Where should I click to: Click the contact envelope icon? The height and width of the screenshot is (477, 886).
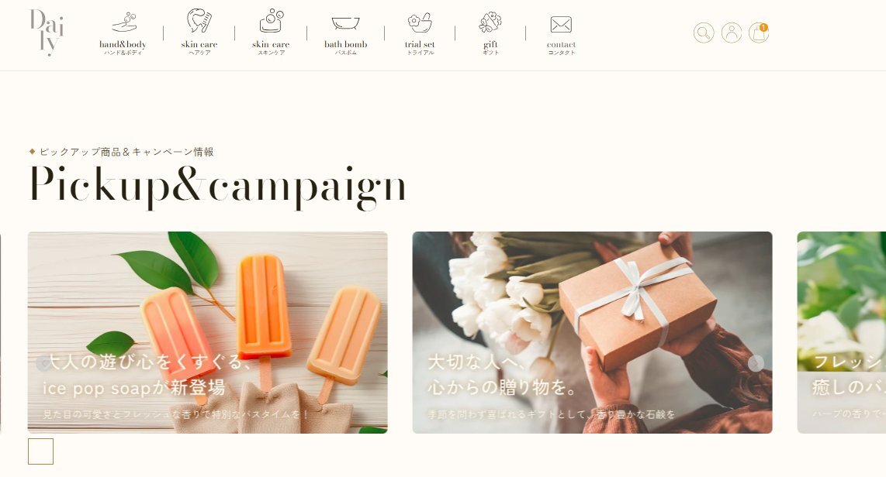click(x=561, y=24)
